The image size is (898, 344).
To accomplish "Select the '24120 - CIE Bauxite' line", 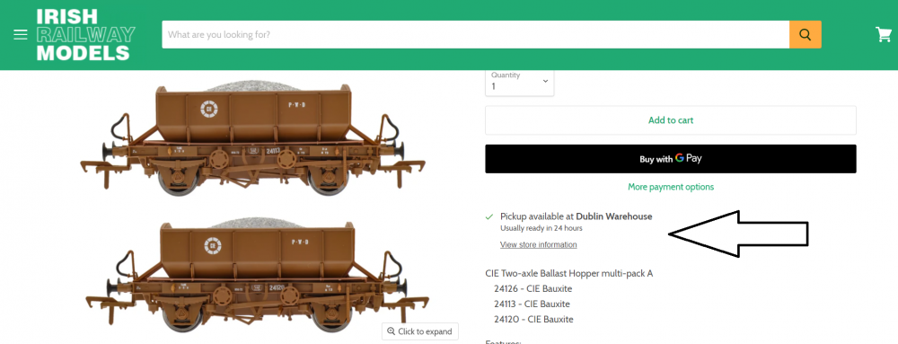I will (x=533, y=320).
